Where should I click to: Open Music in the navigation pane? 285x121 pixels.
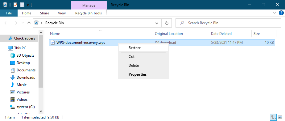(x=22, y=85)
